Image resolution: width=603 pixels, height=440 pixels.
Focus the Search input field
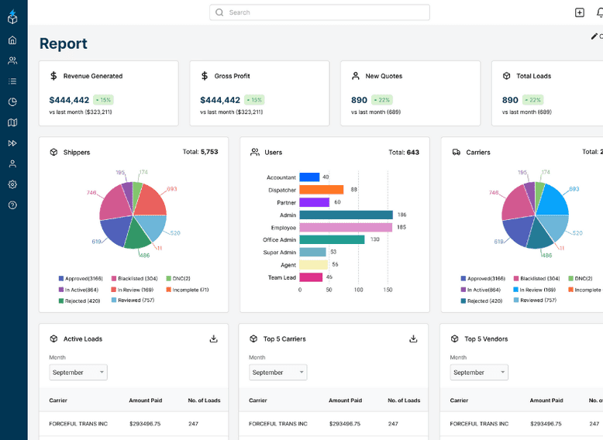coord(319,12)
